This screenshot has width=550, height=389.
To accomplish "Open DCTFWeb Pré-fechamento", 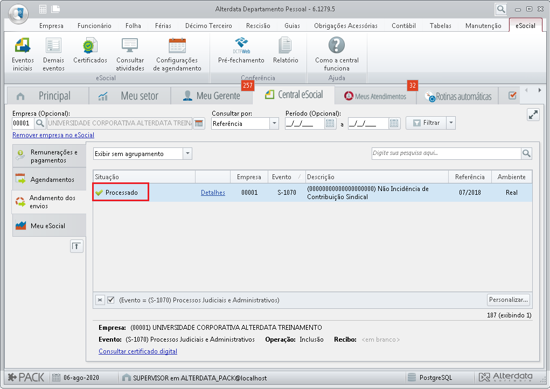I will point(241,51).
